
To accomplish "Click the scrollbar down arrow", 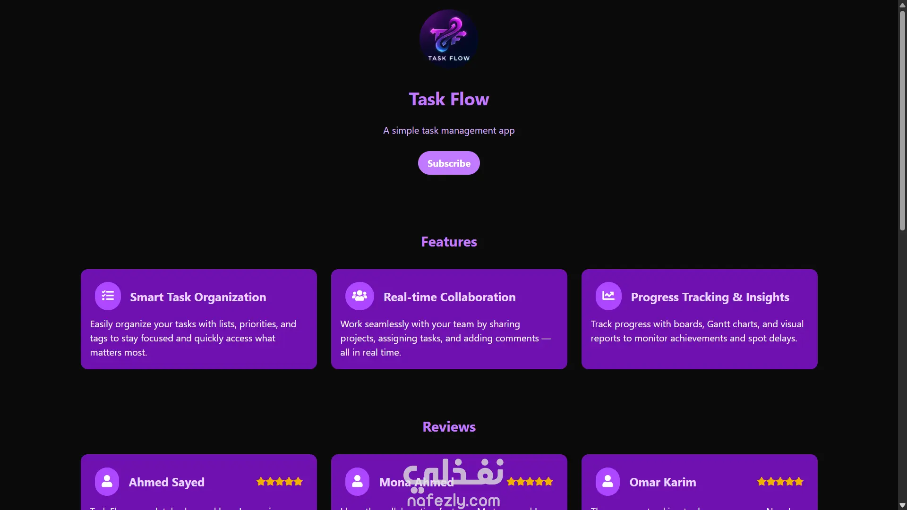I will (x=902, y=505).
